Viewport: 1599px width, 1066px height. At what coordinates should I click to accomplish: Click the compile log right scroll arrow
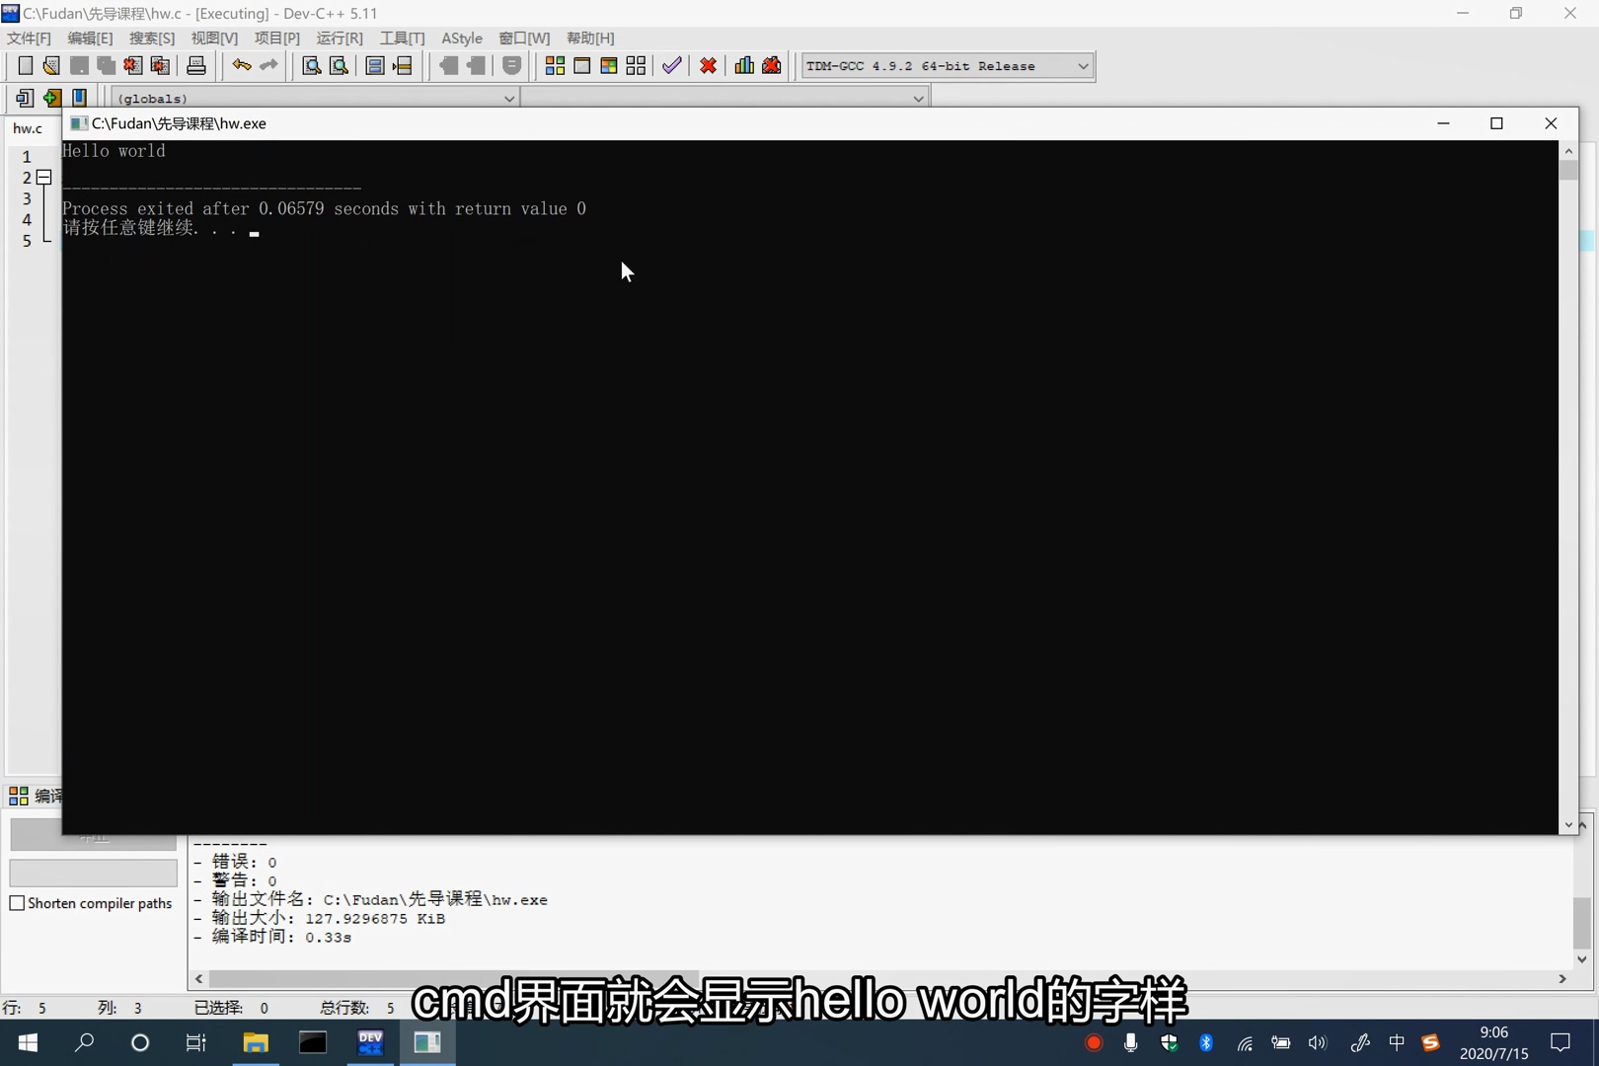click(x=1562, y=978)
